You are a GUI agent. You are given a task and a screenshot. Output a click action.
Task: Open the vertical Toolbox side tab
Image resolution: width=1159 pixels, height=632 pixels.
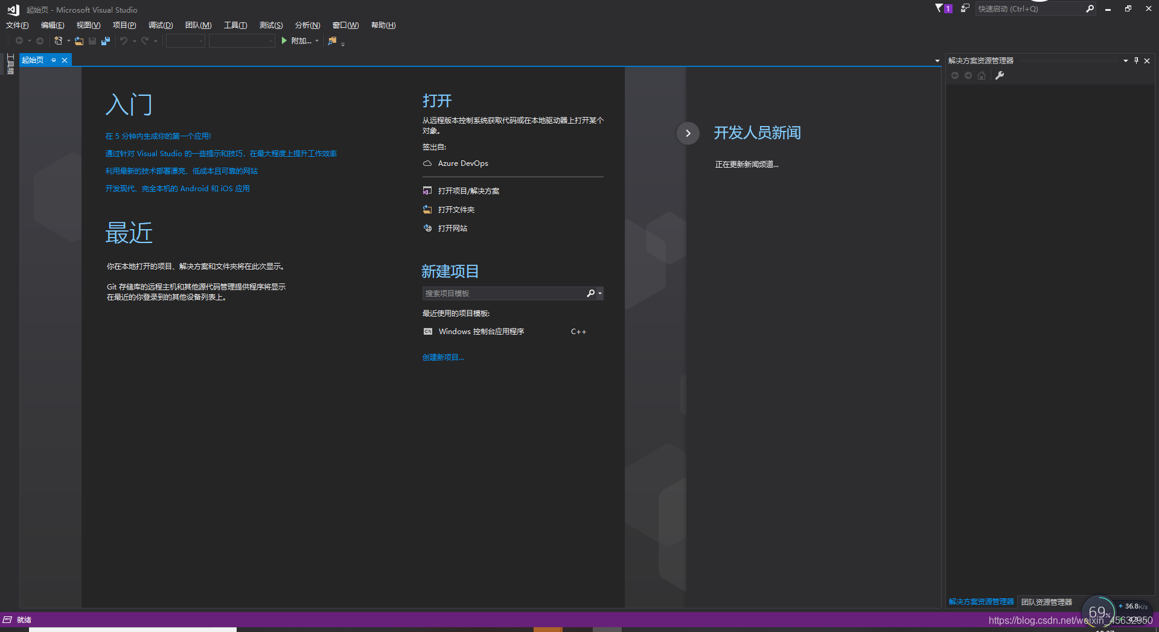(x=10, y=64)
